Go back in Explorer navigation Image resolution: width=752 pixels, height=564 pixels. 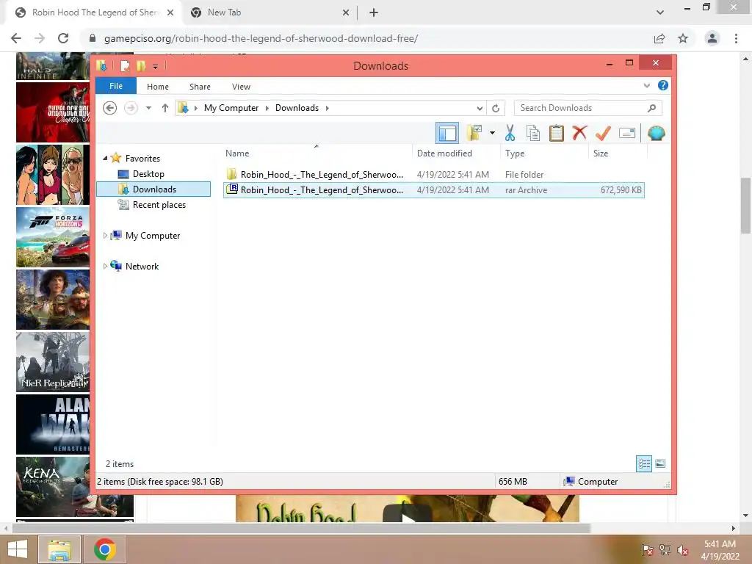coord(110,108)
